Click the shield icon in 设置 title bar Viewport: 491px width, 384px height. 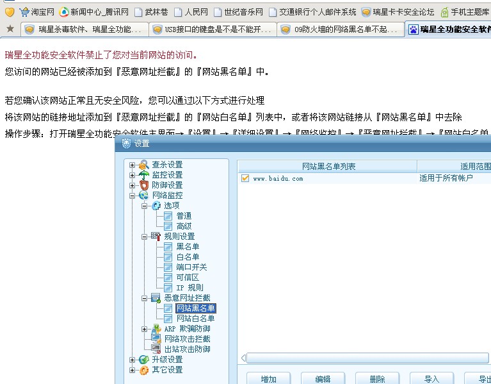click(126, 144)
